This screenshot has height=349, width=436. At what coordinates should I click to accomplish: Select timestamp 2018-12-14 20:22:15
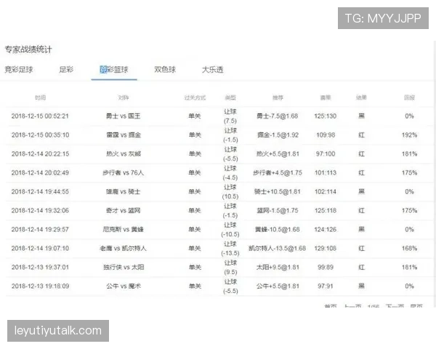tap(40, 154)
